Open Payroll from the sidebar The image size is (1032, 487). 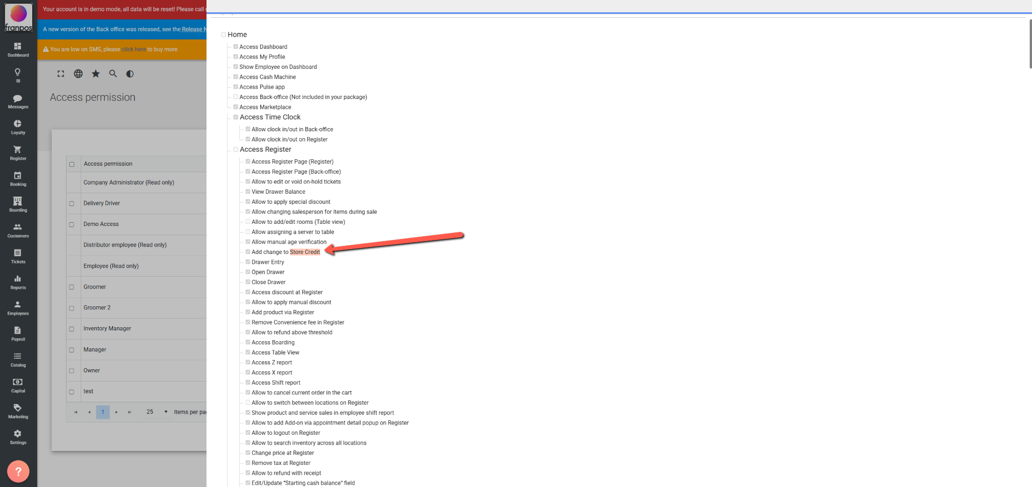pyautogui.click(x=18, y=334)
